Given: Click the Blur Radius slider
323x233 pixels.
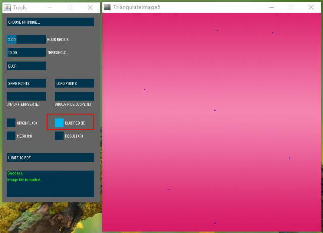Looking at the screenshot, I should (x=26, y=39).
